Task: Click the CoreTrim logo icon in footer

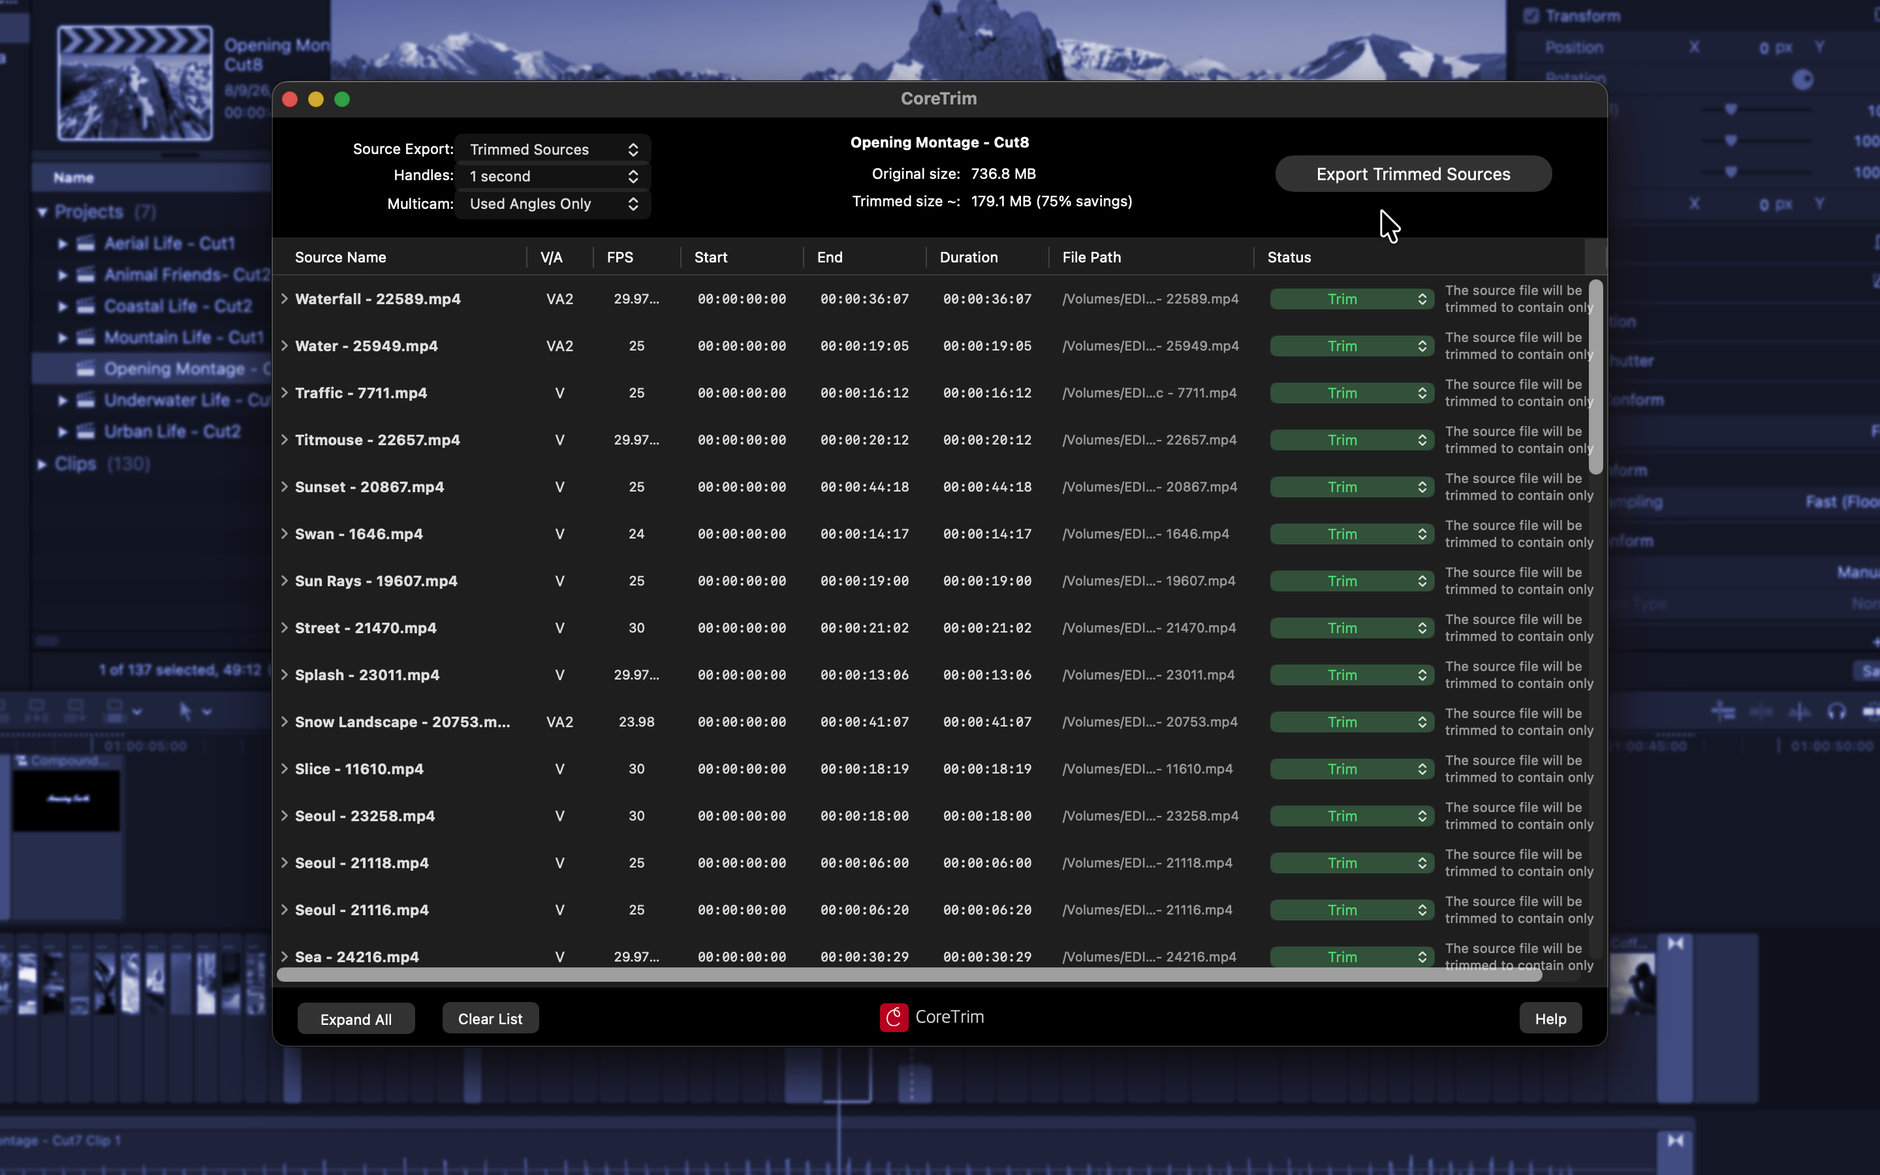Action: tap(894, 1017)
